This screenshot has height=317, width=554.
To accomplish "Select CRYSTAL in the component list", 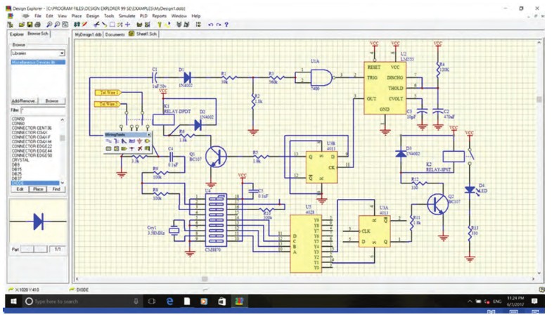I will (x=20, y=160).
